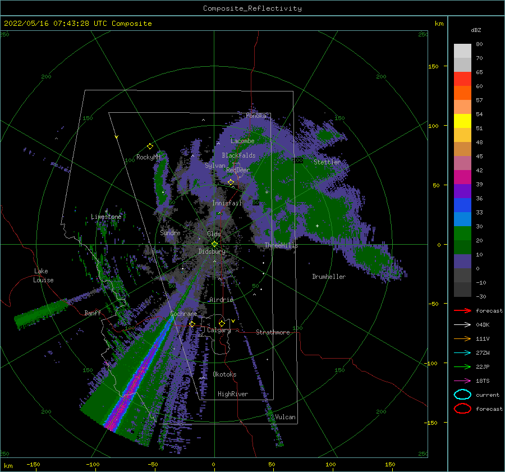Screen dimensions: 505x472
Task: Click the Banff label
Action: click(x=93, y=313)
